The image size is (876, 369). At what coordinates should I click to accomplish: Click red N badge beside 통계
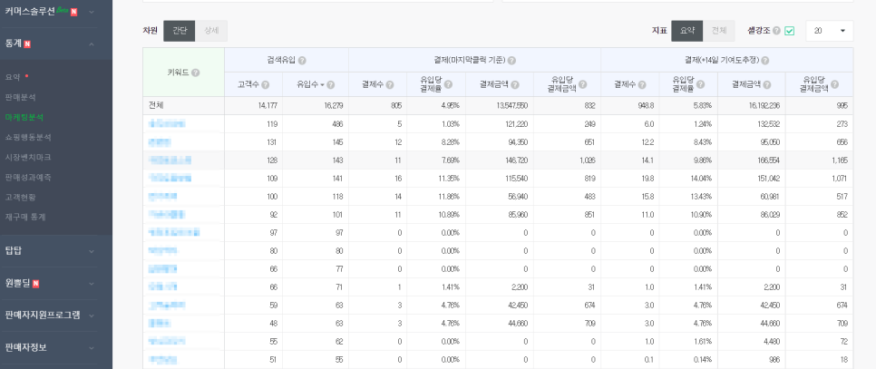tap(27, 44)
